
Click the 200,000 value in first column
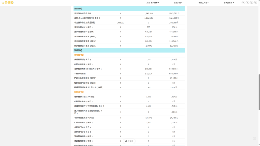point(121,23)
